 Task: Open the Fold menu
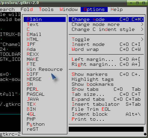27,9
